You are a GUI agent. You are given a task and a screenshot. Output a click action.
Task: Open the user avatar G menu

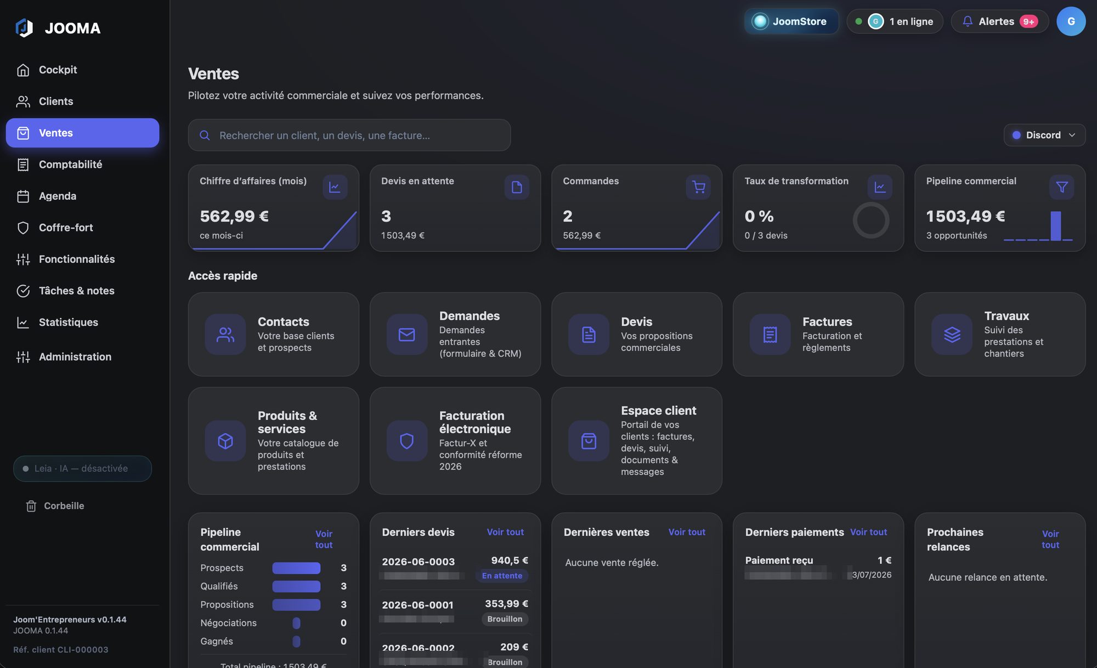(x=1071, y=21)
